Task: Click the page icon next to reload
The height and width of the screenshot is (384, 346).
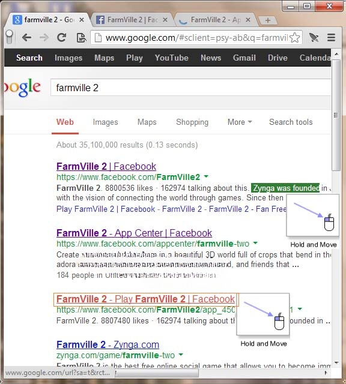Action: tap(81, 38)
